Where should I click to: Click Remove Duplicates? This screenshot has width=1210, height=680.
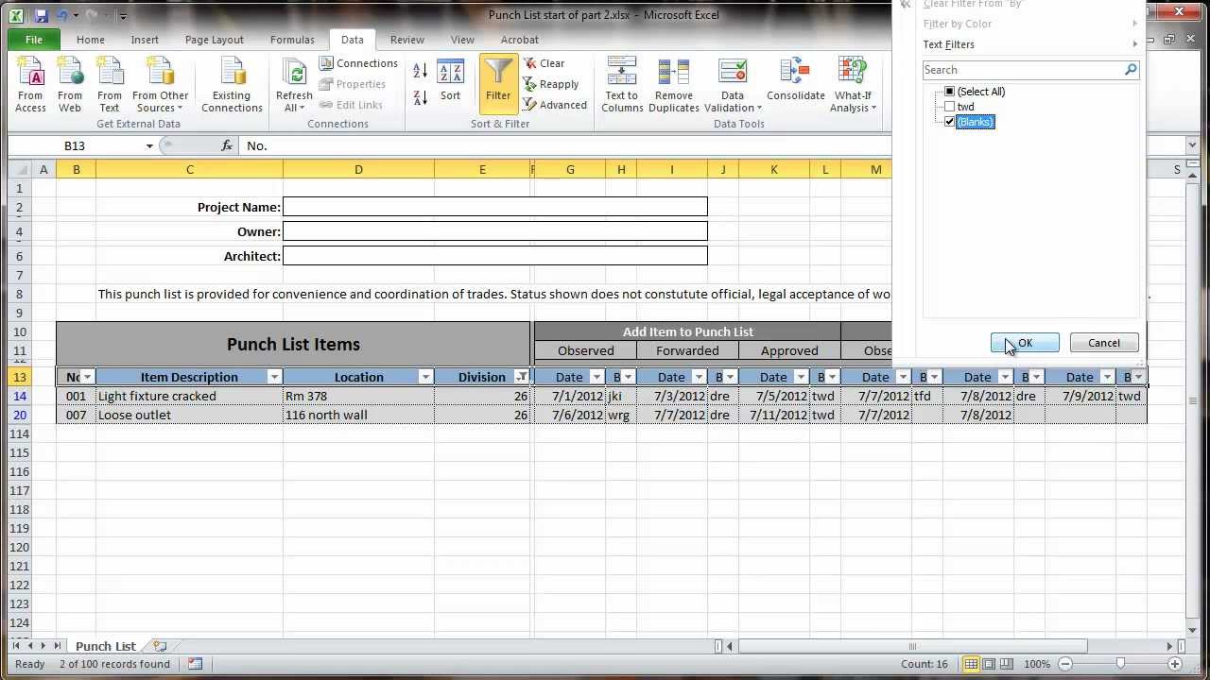[674, 85]
